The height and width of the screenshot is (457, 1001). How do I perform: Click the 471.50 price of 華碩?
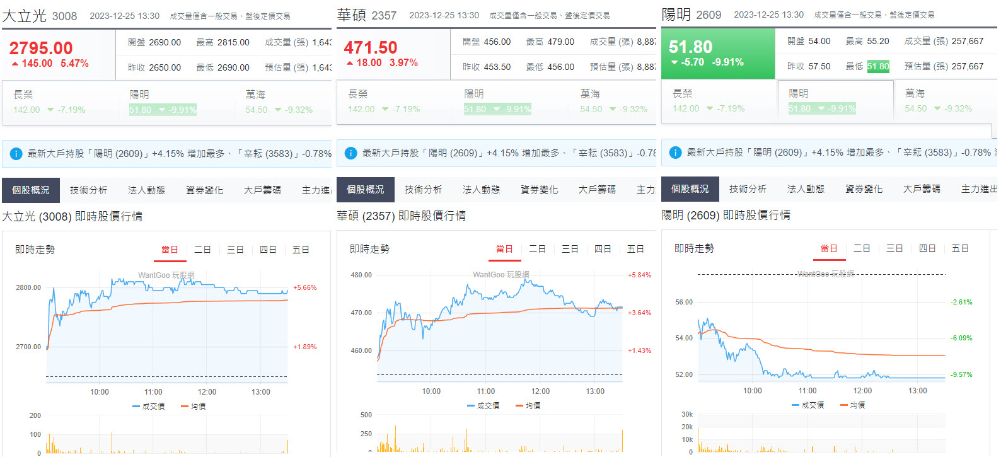(371, 47)
